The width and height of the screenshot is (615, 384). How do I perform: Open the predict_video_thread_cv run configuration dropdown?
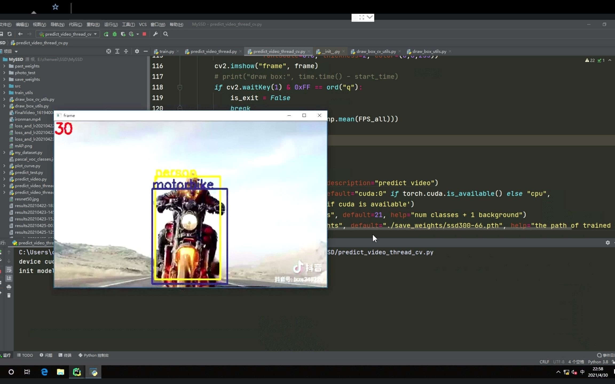click(x=69, y=34)
